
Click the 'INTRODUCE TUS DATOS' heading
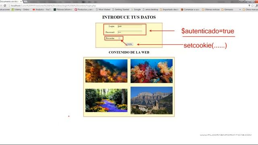129,17
